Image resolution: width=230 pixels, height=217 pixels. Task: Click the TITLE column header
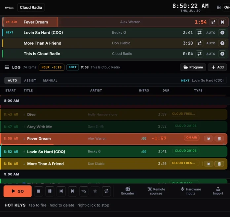28,90
